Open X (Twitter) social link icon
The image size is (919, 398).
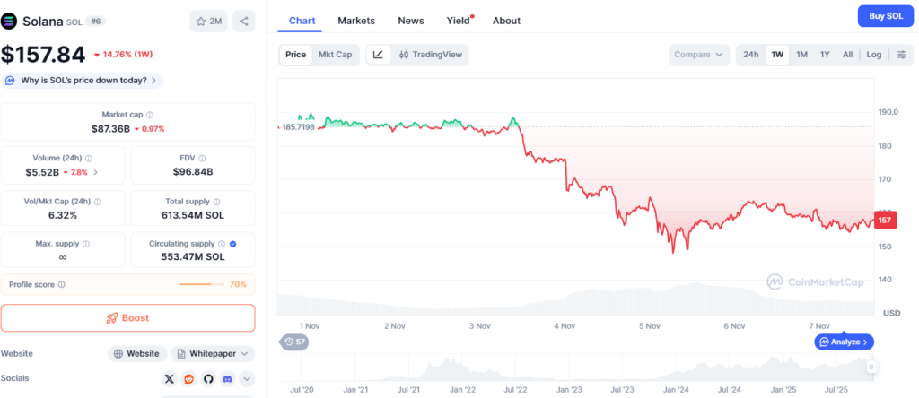[x=169, y=379]
